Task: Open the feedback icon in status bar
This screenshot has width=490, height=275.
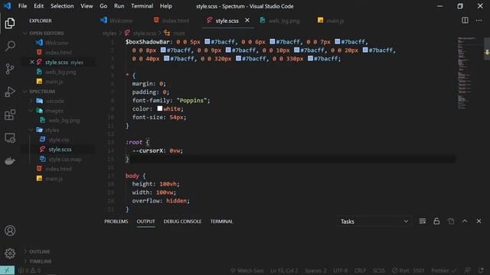Action: (468, 270)
